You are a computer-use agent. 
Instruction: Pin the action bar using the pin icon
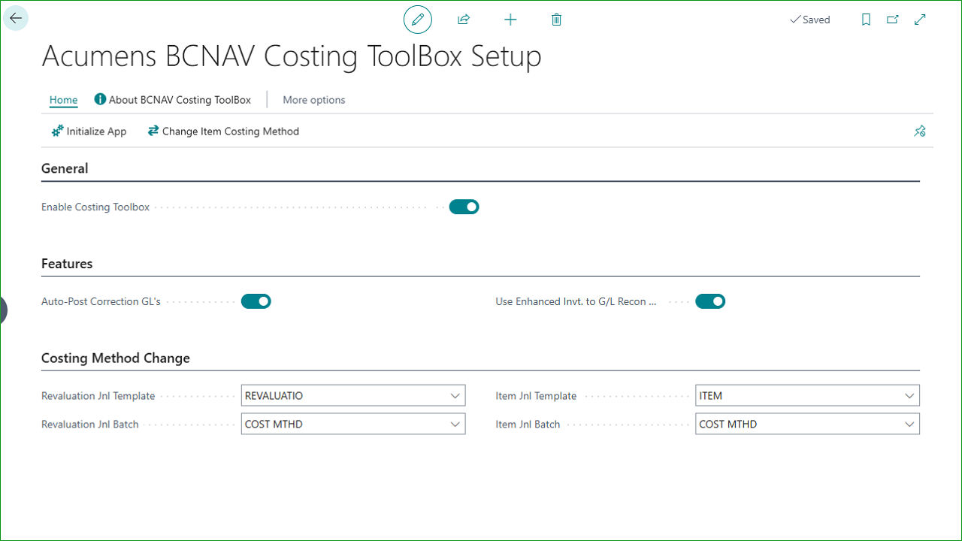coord(920,131)
